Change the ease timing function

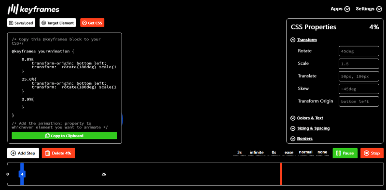pos(289,152)
